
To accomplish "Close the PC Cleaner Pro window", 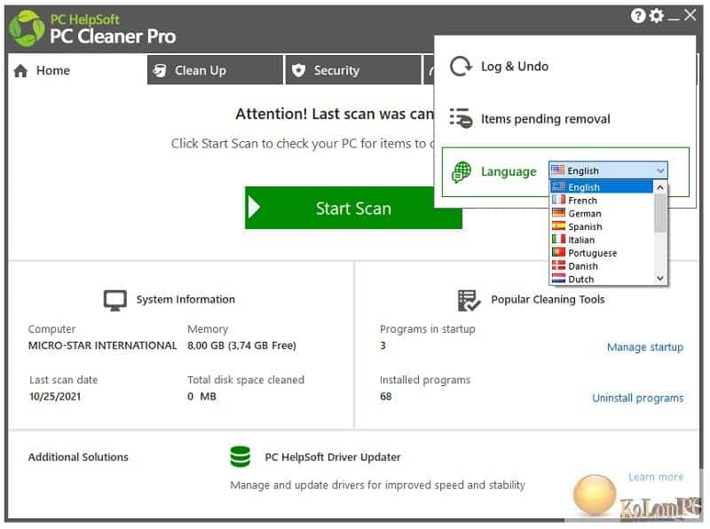I will pyautogui.click(x=690, y=15).
